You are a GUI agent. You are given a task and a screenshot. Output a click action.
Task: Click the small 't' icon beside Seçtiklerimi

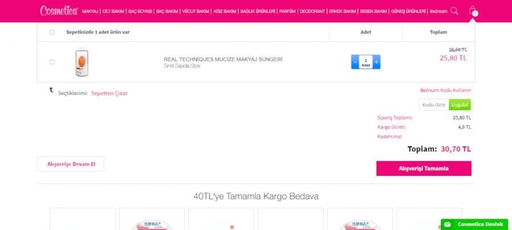click(52, 90)
